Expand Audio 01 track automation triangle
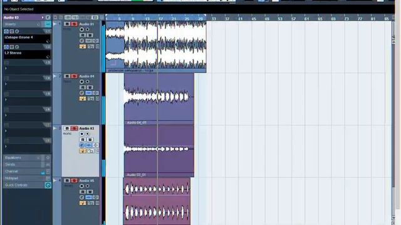The width and height of the screenshot is (401, 225). pos(55,24)
